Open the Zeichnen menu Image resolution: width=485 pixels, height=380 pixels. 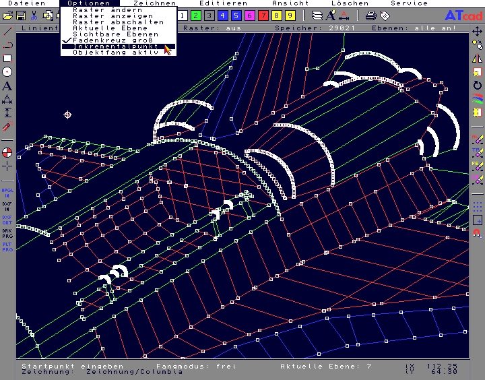154,3
